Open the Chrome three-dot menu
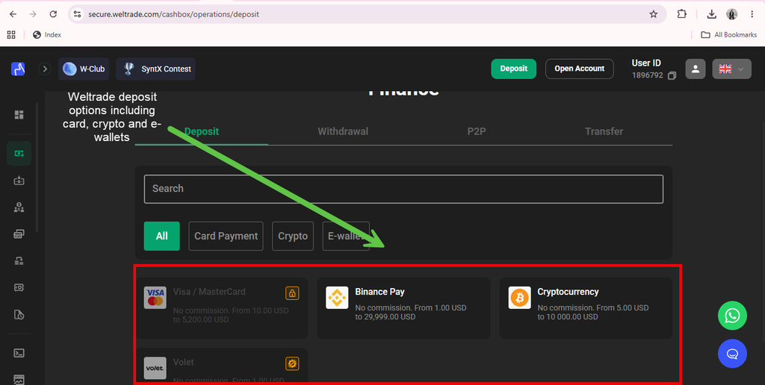The height and width of the screenshot is (385, 765). [x=752, y=14]
